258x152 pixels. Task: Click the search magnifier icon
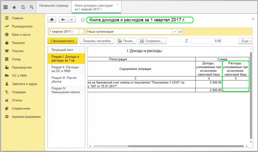tap(31, 7)
